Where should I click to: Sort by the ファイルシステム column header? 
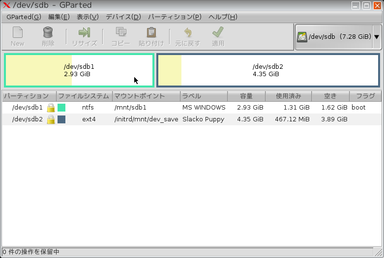tap(84, 96)
